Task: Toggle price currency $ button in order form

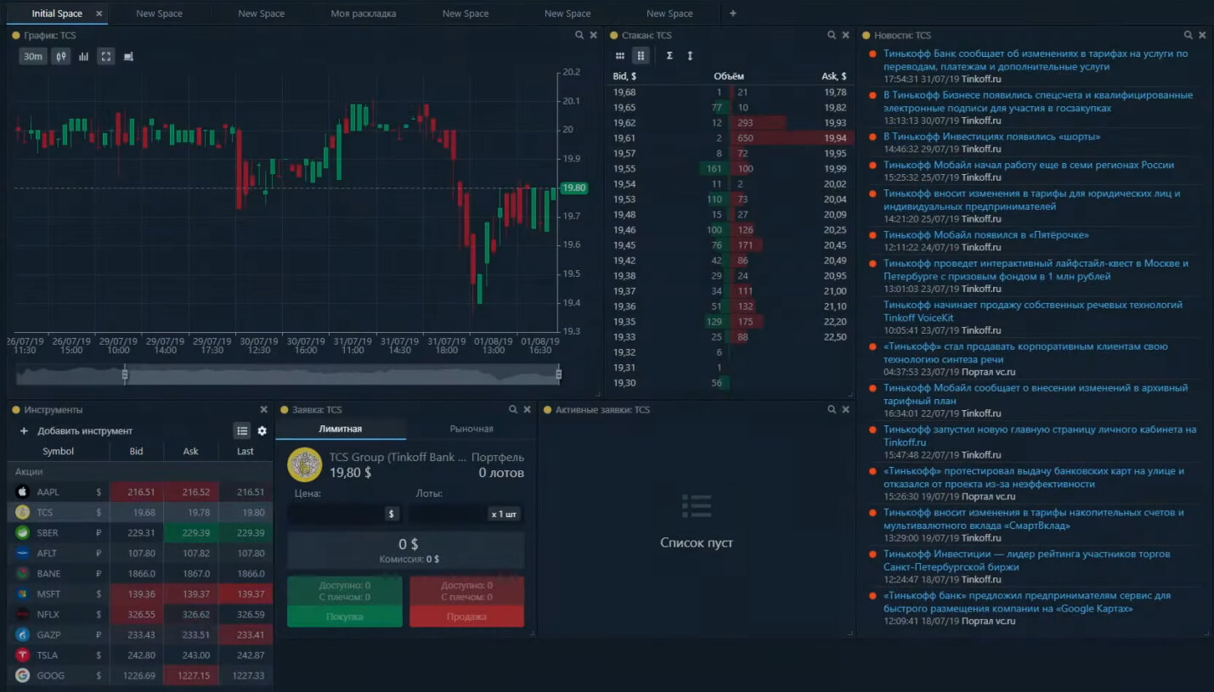Action: 392,514
